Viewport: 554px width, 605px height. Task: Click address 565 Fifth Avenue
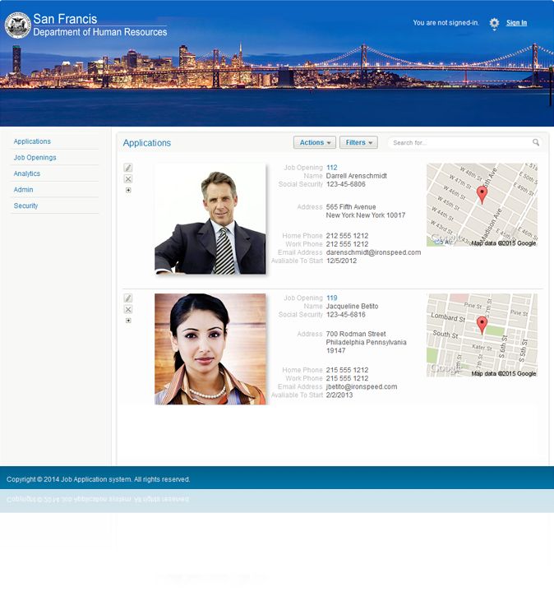[351, 207]
